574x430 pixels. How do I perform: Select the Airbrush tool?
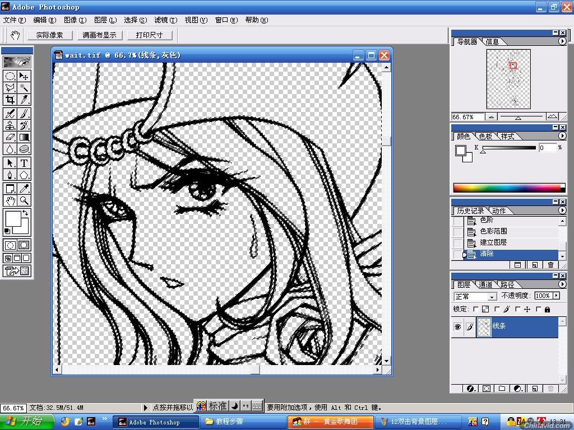pyautogui.click(x=10, y=114)
